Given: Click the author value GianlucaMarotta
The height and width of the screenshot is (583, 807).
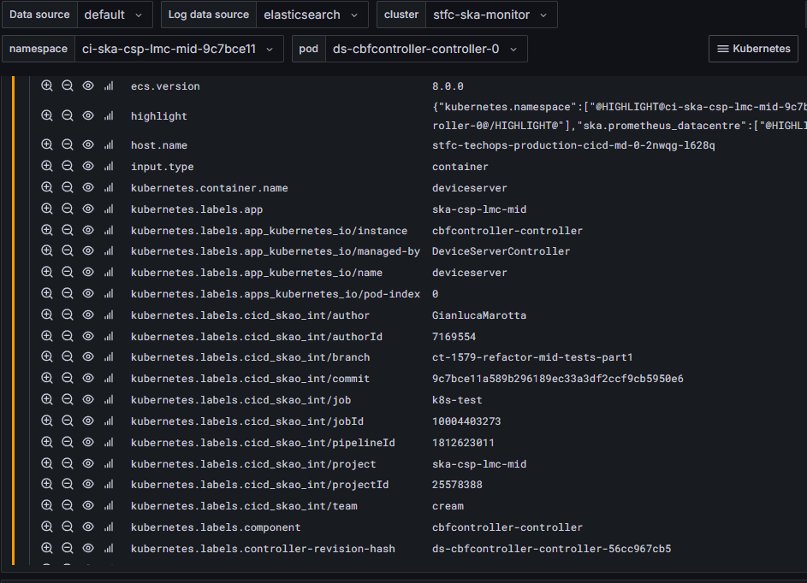Looking at the screenshot, I should coord(479,315).
